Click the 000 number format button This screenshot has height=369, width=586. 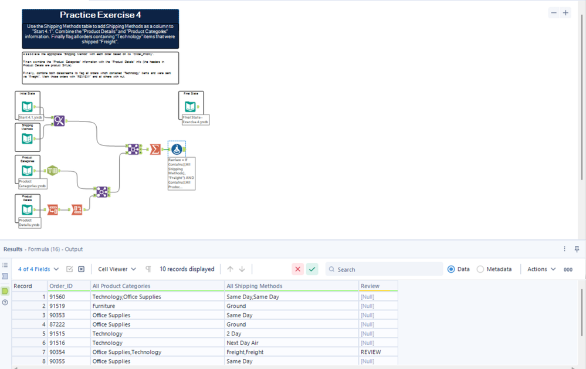[x=568, y=269]
